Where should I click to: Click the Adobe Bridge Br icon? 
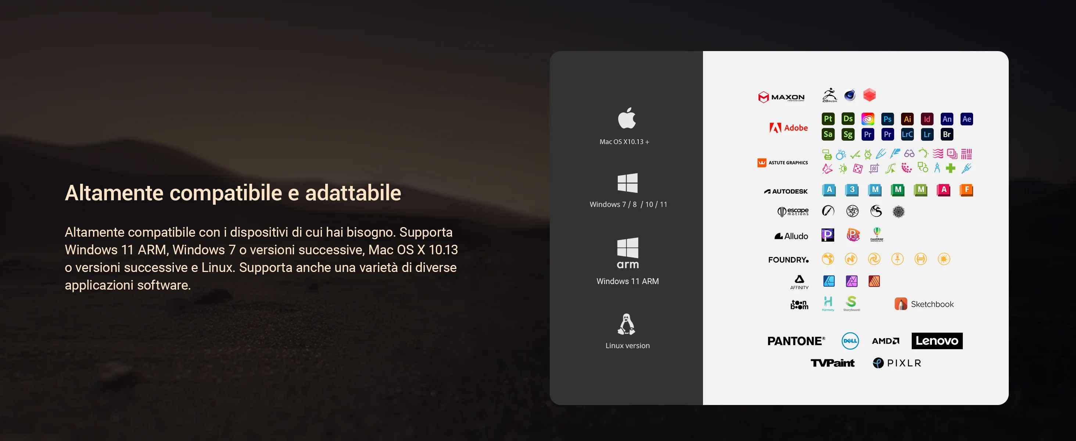coord(947,135)
